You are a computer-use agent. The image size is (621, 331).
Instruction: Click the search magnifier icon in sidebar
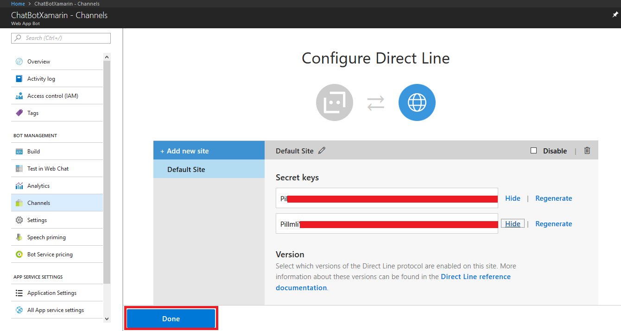18,38
